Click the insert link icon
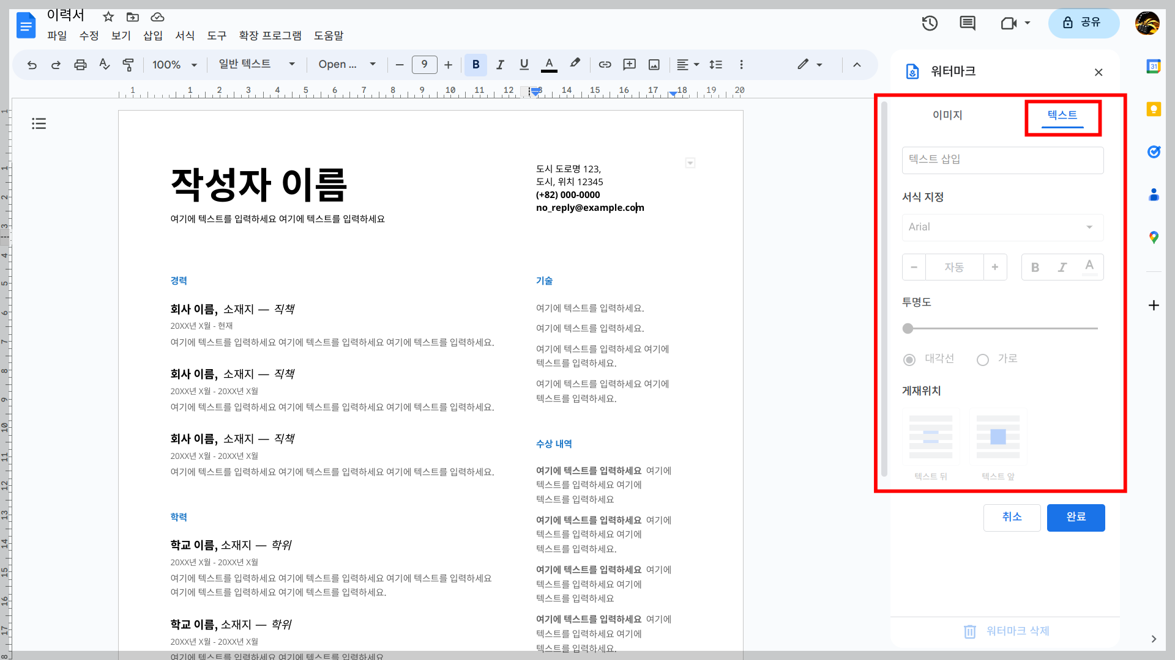This screenshot has width=1175, height=660. point(605,65)
